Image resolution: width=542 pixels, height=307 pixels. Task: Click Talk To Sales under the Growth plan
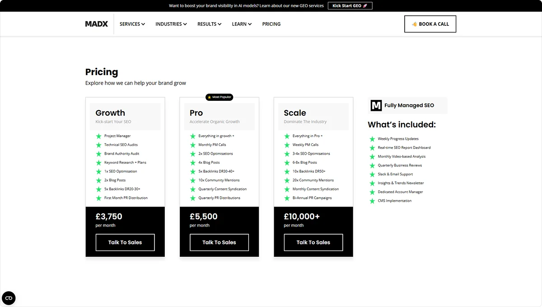tap(125, 242)
